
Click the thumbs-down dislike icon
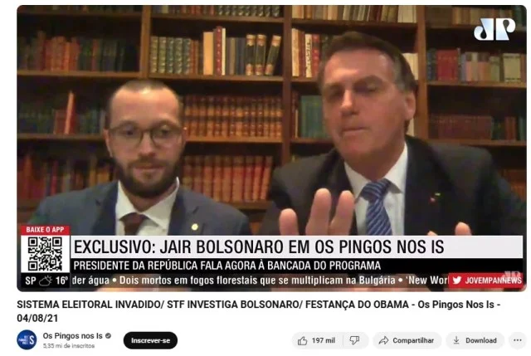354,340
